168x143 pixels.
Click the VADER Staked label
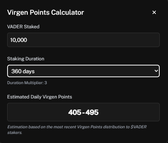(23, 27)
